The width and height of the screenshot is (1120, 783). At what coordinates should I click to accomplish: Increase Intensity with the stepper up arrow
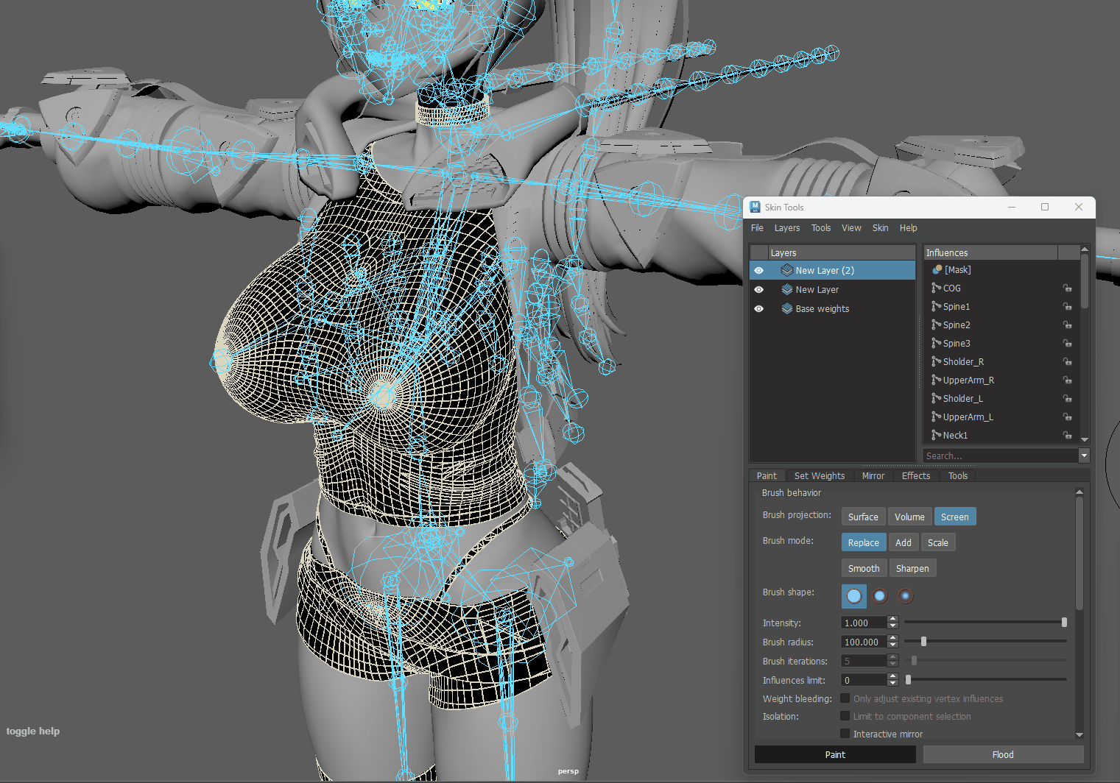893,620
